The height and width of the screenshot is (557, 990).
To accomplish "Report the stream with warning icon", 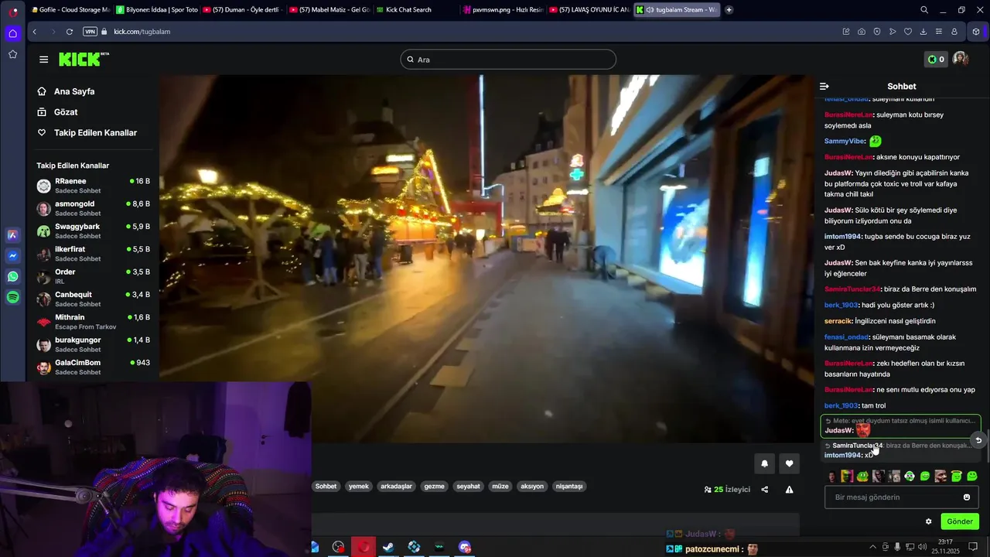I will point(789,490).
